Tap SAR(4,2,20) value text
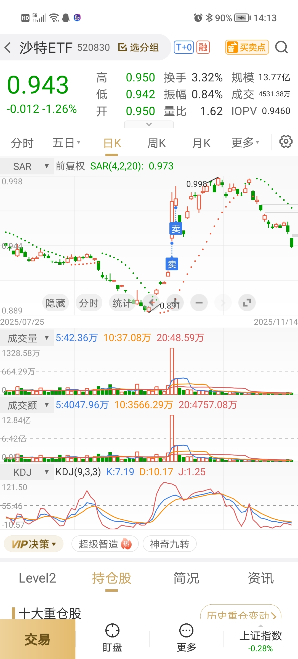The image size is (298, 659). click(132, 166)
